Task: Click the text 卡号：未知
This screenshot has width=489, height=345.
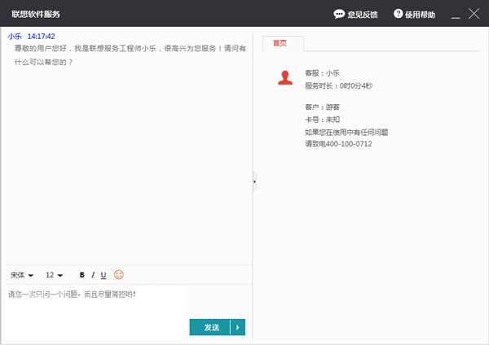Action: point(322,120)
